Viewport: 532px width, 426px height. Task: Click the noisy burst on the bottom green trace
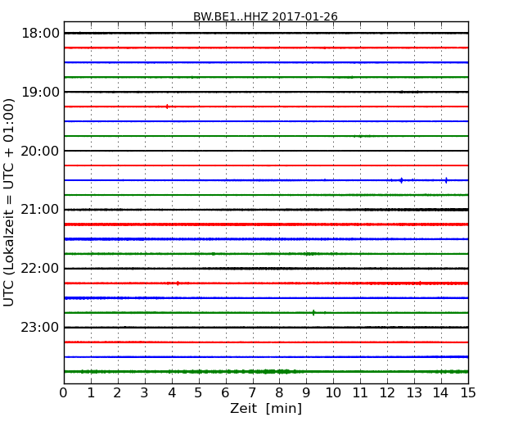pyautogui.click(x=275, y=372)
